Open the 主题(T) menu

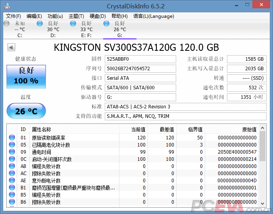pos(76,16)
